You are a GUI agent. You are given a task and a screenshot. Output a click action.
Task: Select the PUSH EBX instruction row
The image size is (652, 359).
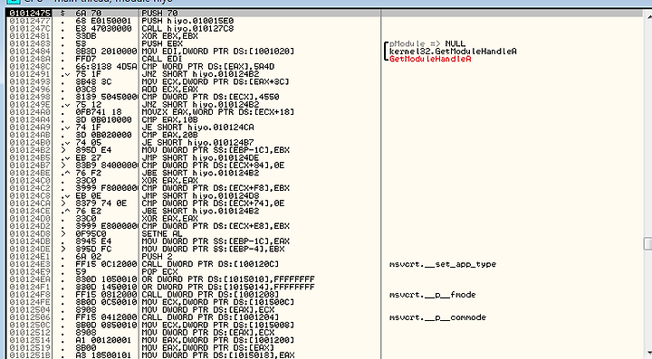(162, 43)
